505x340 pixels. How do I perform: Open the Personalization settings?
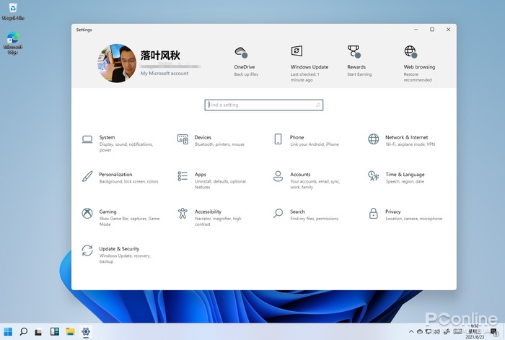click(115, 175)
